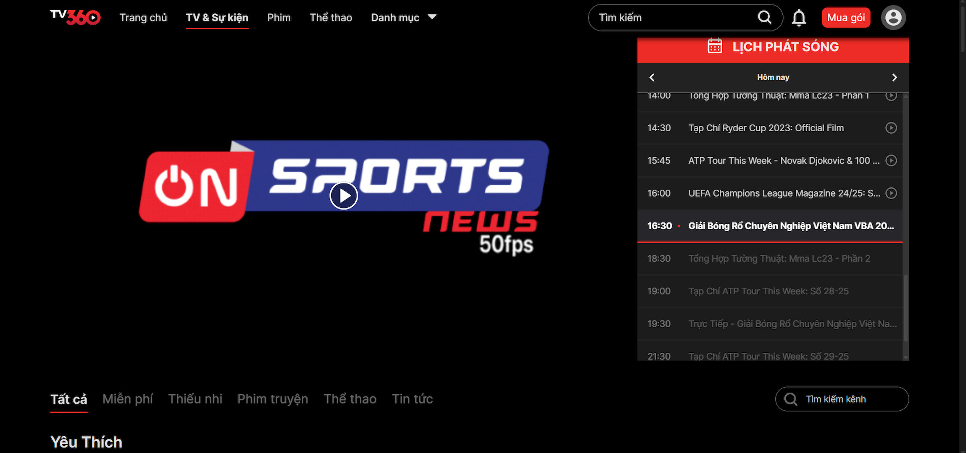Open the notifications bell
966x453 pixels.
click(x=799, y=18)
